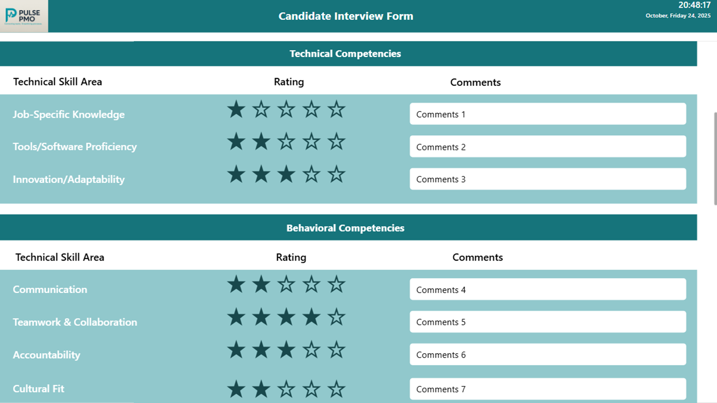Viewport: 717px width, 403px height.
Task: Click the date display in the header
Action: tap(678, 15)
